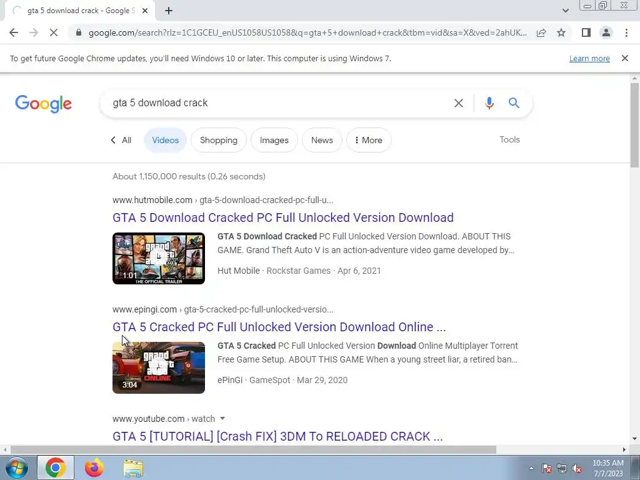The width and height of the screenshot is (640, 480).
Task: Click the Chrome icon in the taskbar
Action: 56,467
